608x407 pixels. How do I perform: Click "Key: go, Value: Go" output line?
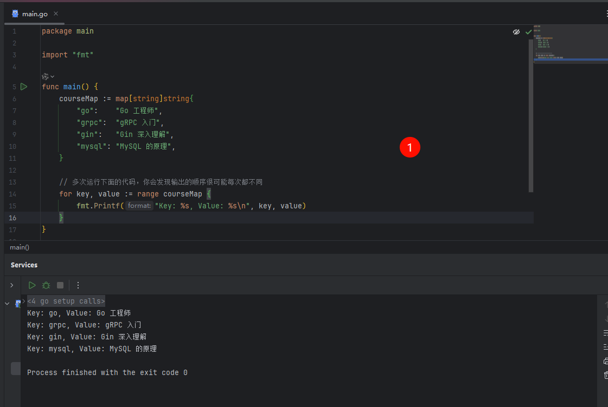tap(79, 313)
